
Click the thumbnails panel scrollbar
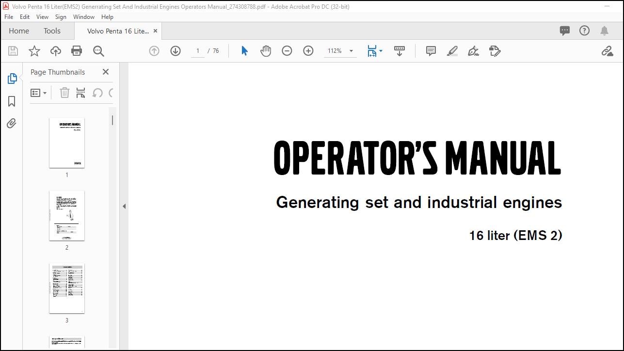[x=112, y=120]
